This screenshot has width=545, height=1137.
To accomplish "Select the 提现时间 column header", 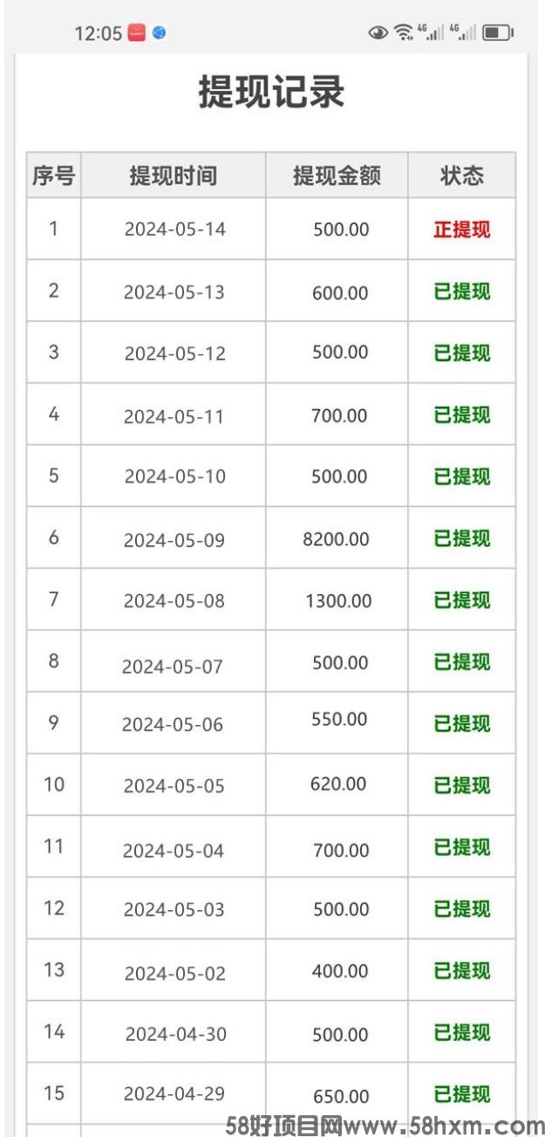I will (174, 175).
